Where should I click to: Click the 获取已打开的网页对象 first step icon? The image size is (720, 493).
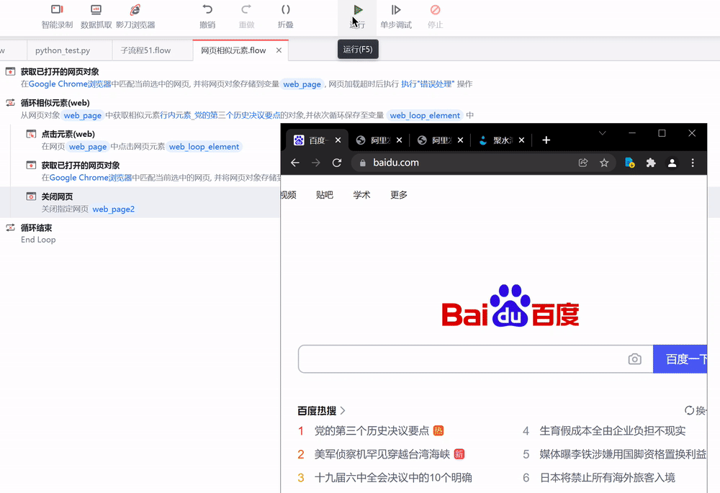tap(10, 71)
